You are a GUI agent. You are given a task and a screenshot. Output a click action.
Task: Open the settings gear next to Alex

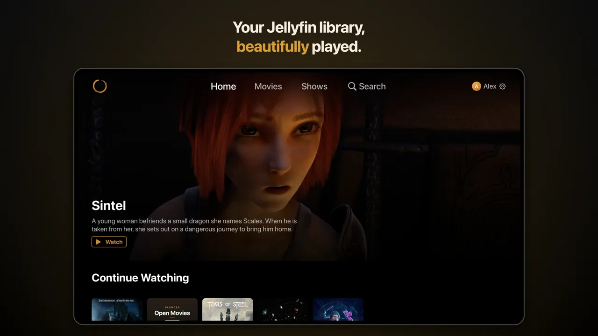tap(503, 86)
